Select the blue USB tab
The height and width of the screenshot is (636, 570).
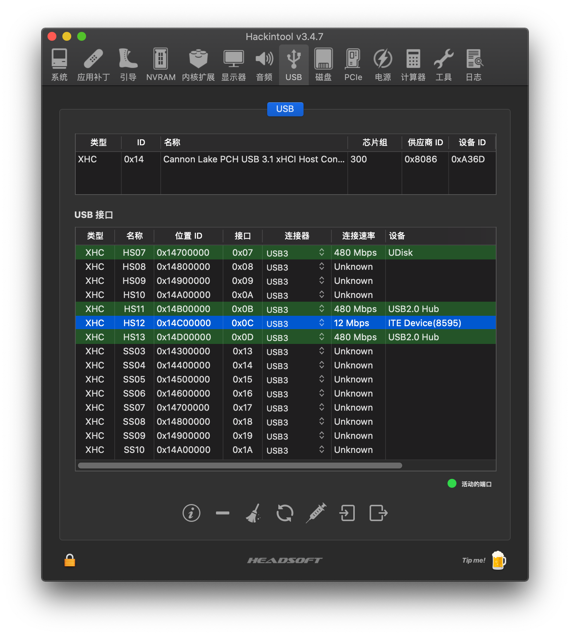285,109
